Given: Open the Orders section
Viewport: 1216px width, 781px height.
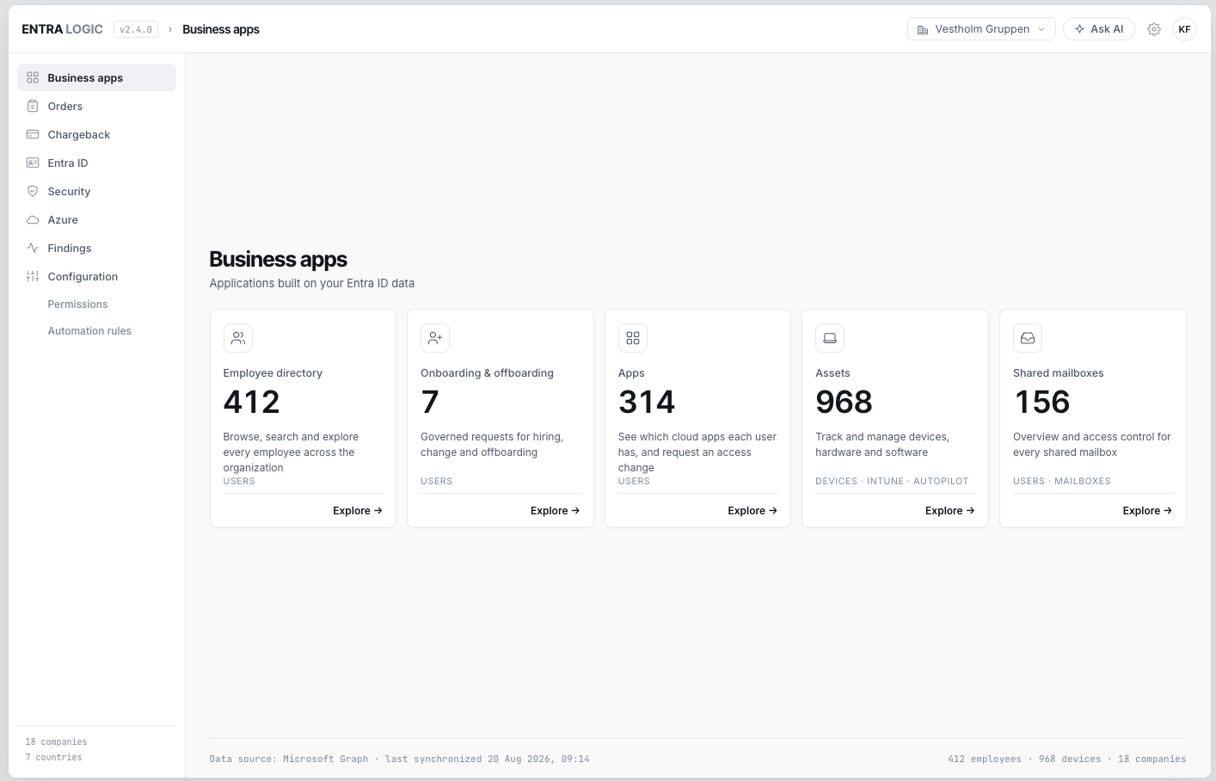Looking at the screenshot, I should (x=96, y=106).
